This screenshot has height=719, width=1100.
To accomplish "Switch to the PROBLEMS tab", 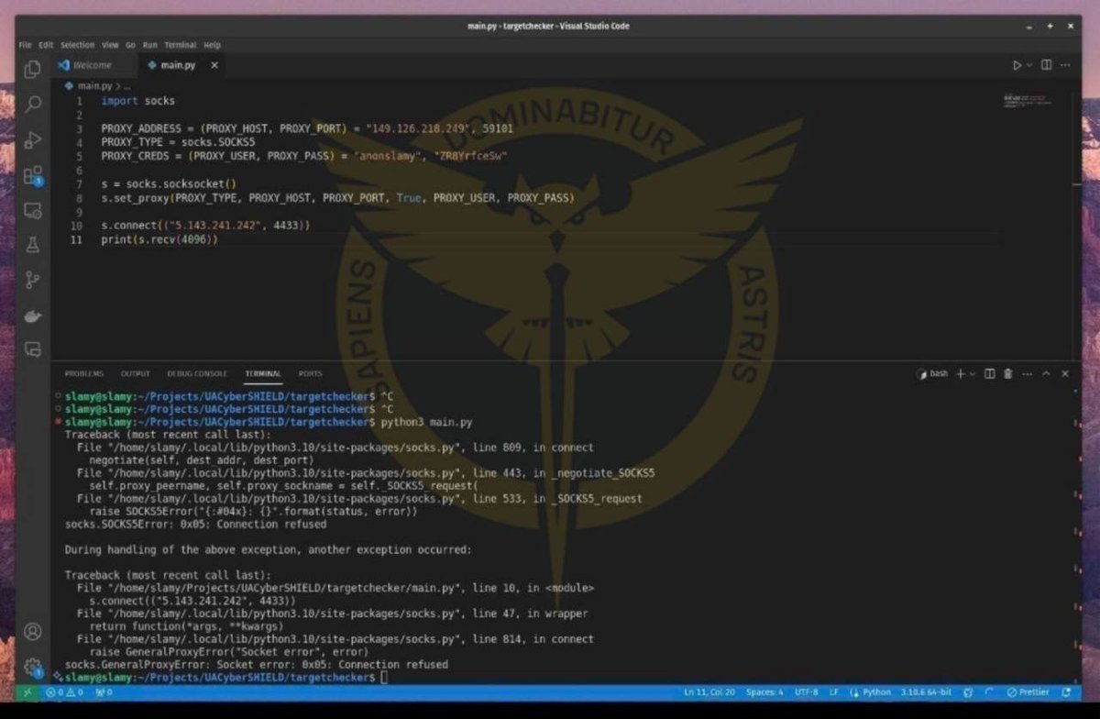I will pos(83,373).
